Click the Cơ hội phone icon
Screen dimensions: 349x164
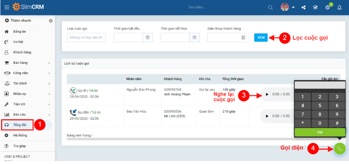click(7, 42)
